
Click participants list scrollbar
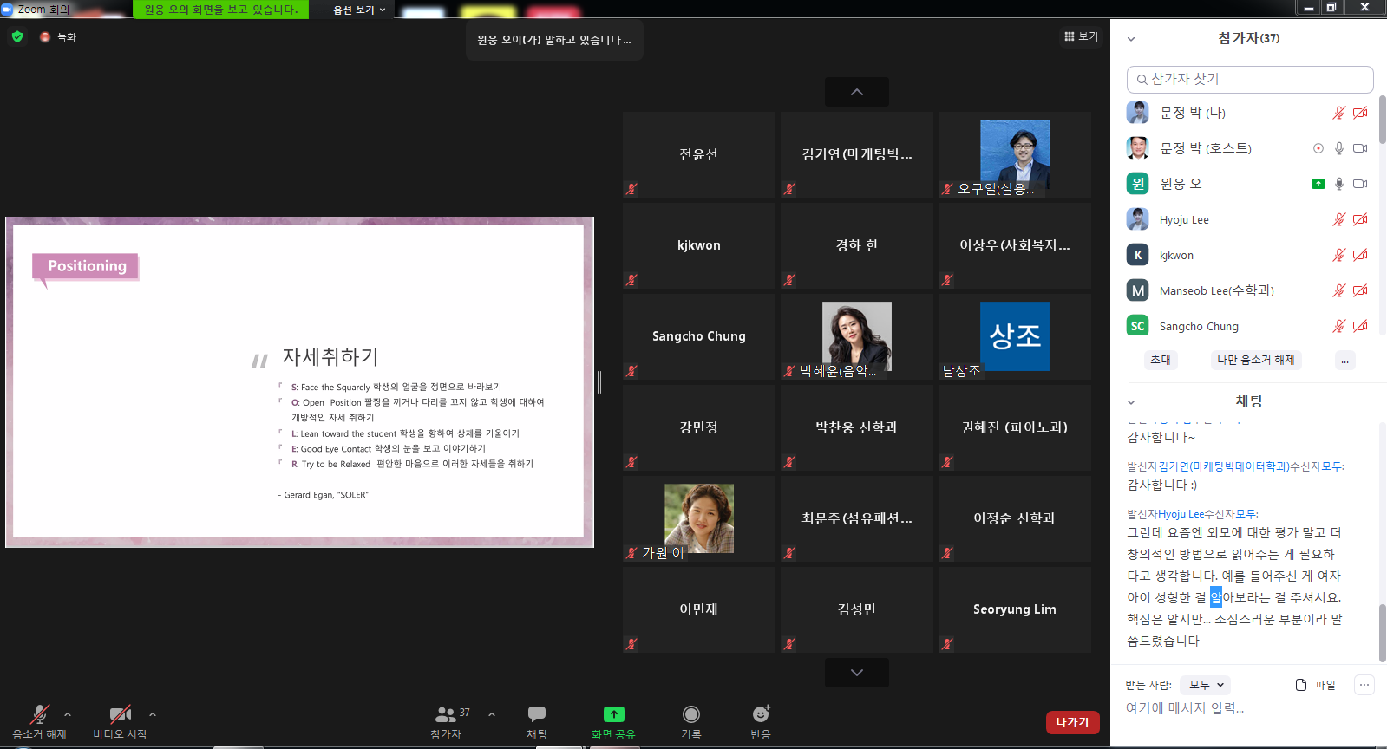tap(1382, 120)
